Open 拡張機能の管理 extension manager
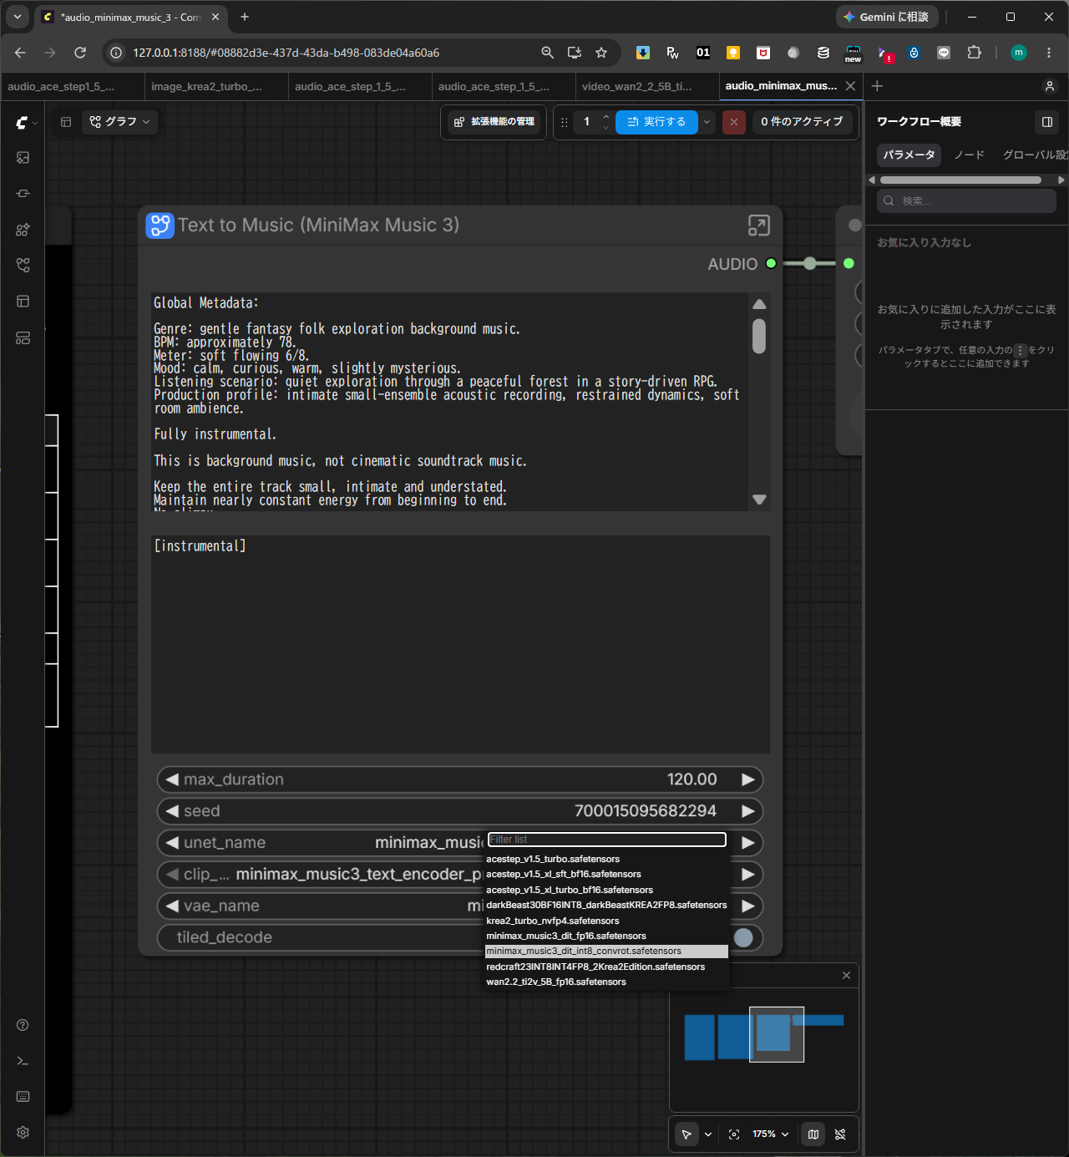Viewport: 1069px width, 1157px height. pyautogui.click(x=494, y=122)
